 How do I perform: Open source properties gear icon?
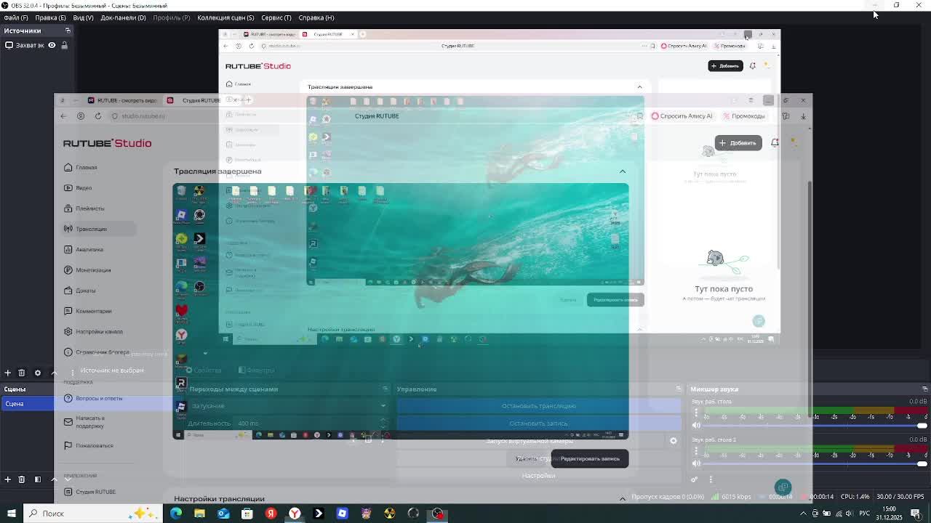38,373
